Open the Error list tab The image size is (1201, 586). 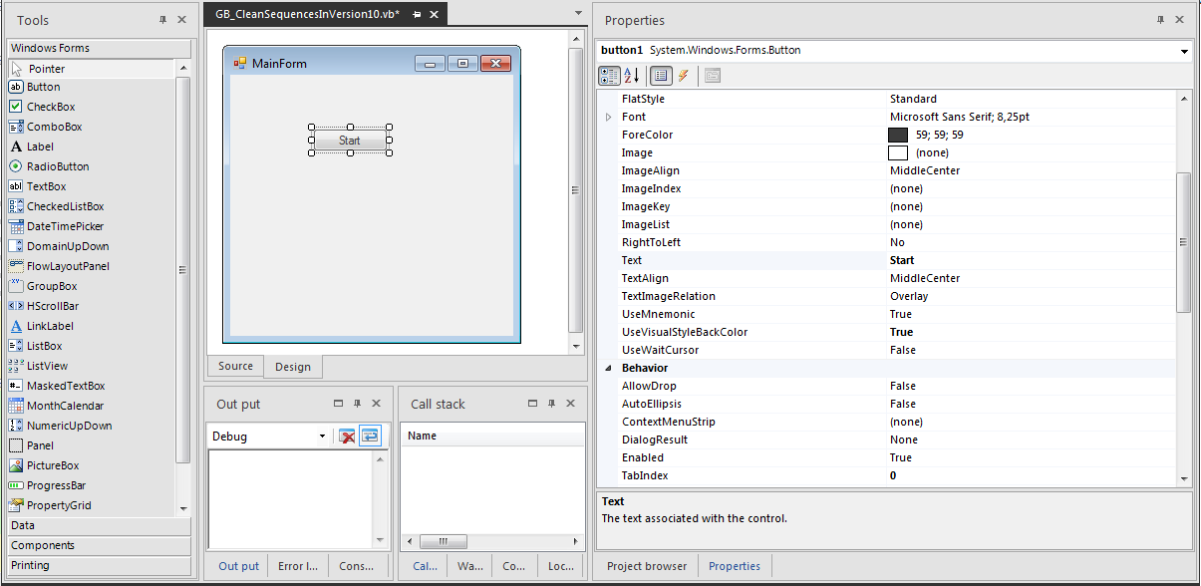(x=298, y=565)
